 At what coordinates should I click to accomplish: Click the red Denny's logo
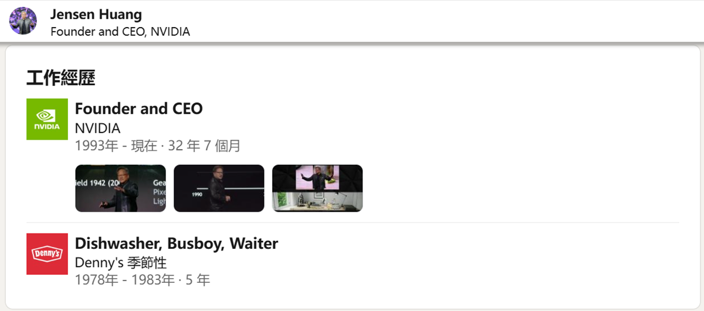pos(48,253)
